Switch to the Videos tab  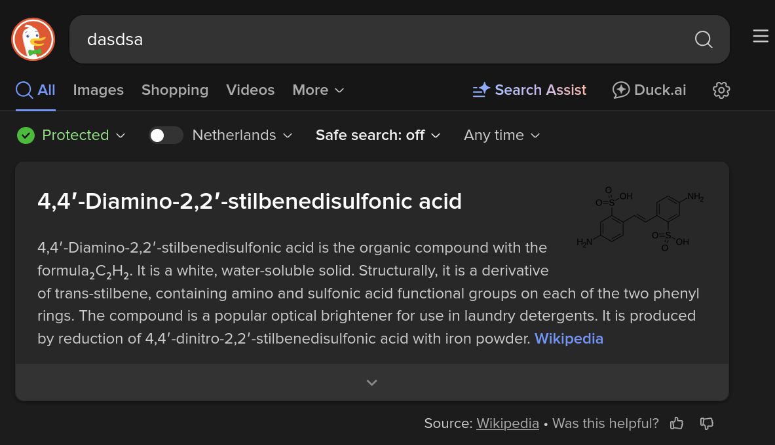[x=250, y=90]
